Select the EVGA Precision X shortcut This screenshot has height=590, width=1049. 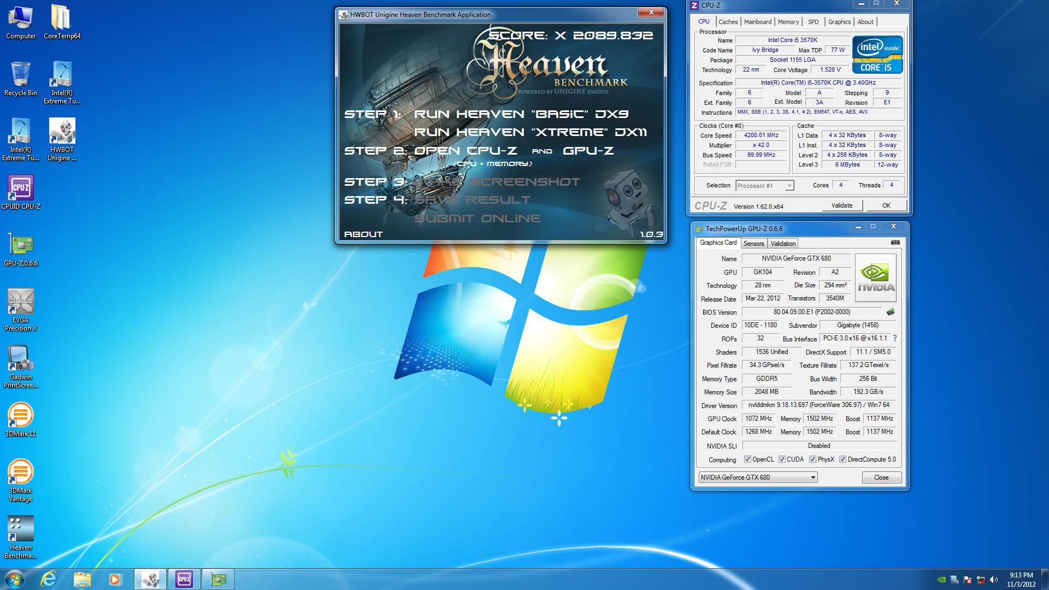point(21,310)
